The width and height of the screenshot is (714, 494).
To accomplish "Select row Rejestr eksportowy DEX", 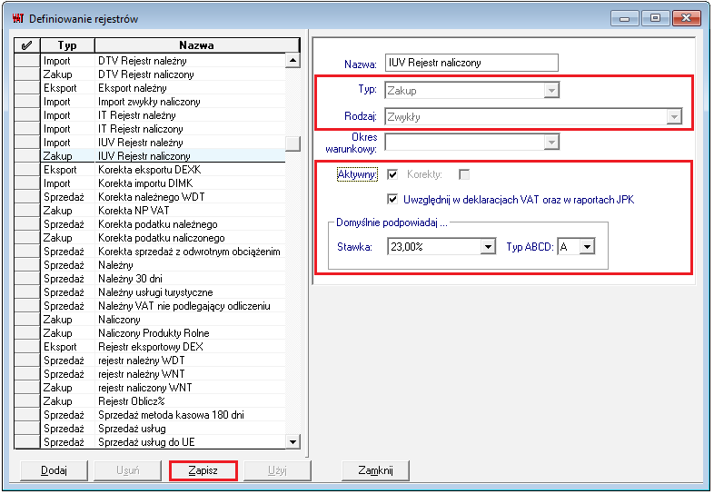I will click(150, 347).
